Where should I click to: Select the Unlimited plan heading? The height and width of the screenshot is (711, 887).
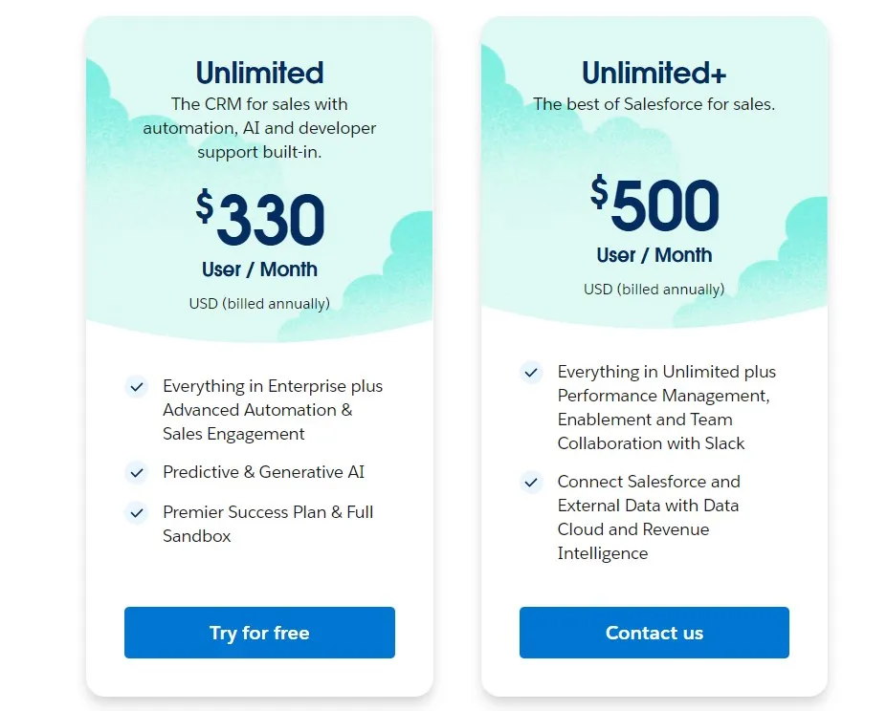point(259,73)
